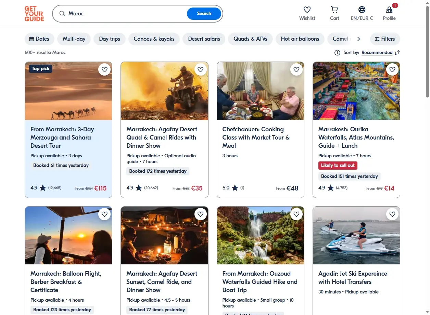
Task: Click 'Booked 61 times yesterday' label
Action: pos(61,166)
